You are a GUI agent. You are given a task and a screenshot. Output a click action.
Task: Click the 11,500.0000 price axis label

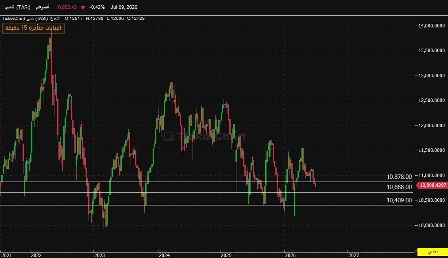click(432, 150)
